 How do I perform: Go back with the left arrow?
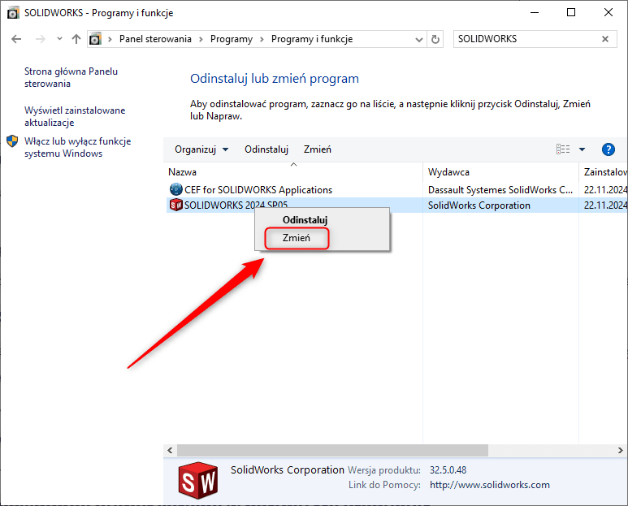tap(16, 39)
